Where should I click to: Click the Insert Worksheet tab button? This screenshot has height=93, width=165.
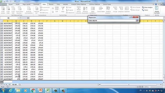tap(20, 84)
